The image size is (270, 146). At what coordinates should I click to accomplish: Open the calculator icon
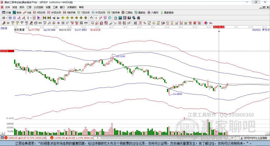120,18
